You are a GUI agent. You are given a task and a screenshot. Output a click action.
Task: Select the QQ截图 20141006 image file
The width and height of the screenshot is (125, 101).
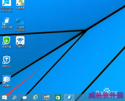(x=20, y=25)
